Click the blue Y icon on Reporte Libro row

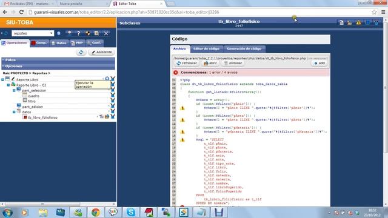click(x=113, y=79)
